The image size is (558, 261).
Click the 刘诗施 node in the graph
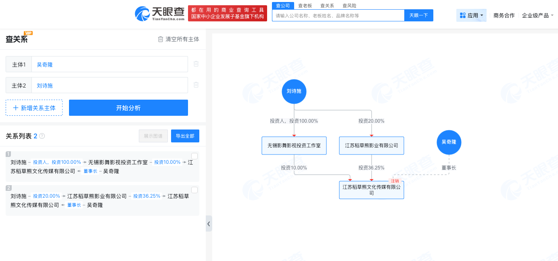[x=294, y=91]
